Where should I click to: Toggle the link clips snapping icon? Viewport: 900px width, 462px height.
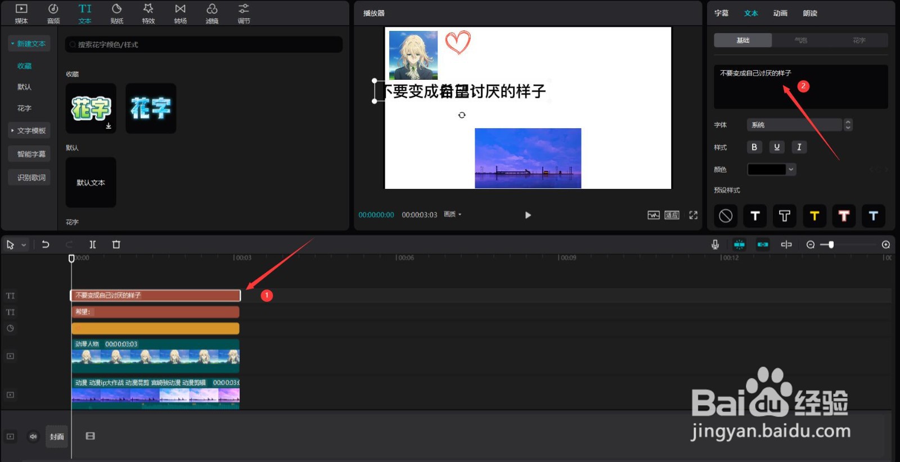pyautogui.click(x=763, y=244)
